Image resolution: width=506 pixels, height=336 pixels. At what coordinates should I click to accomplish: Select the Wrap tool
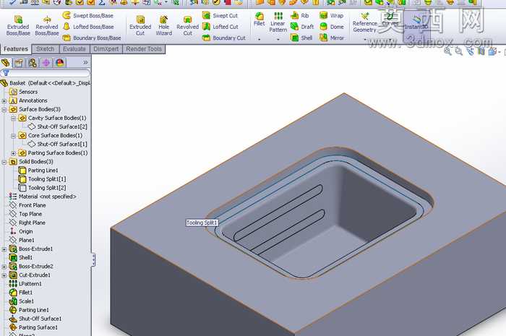pos(331,15)
